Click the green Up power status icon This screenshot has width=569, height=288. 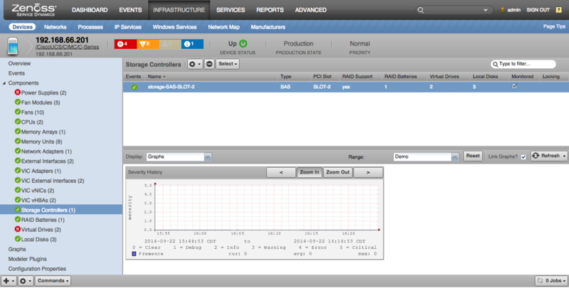pyautogui.click(x=243, y=43)
